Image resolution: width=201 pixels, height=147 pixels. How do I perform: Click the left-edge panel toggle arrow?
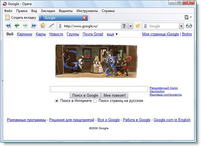click(3, 80)
